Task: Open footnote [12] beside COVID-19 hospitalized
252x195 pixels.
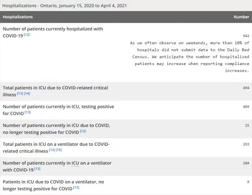Action: pos(27,35)
